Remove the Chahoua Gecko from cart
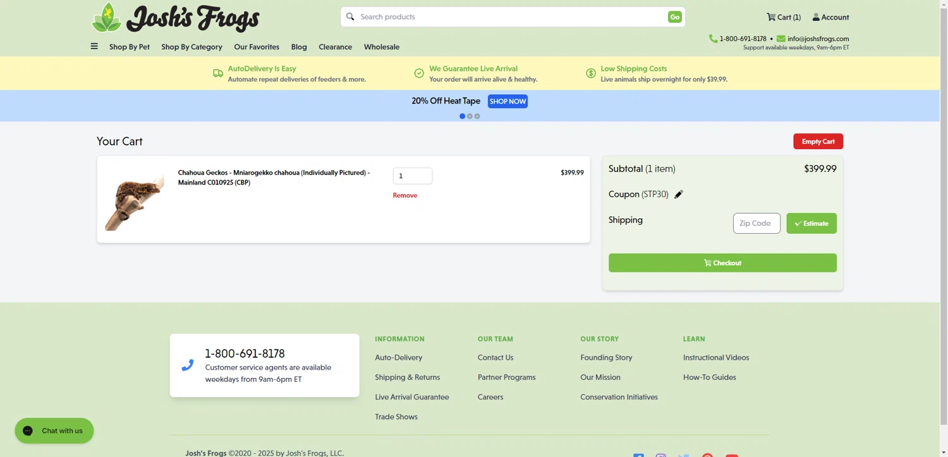This screenshot has height=457, width=948. point(405,195)
